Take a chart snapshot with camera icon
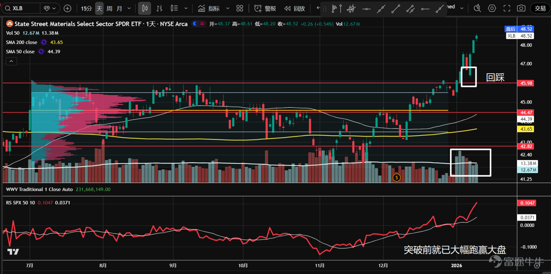 (x=521, y=8)
